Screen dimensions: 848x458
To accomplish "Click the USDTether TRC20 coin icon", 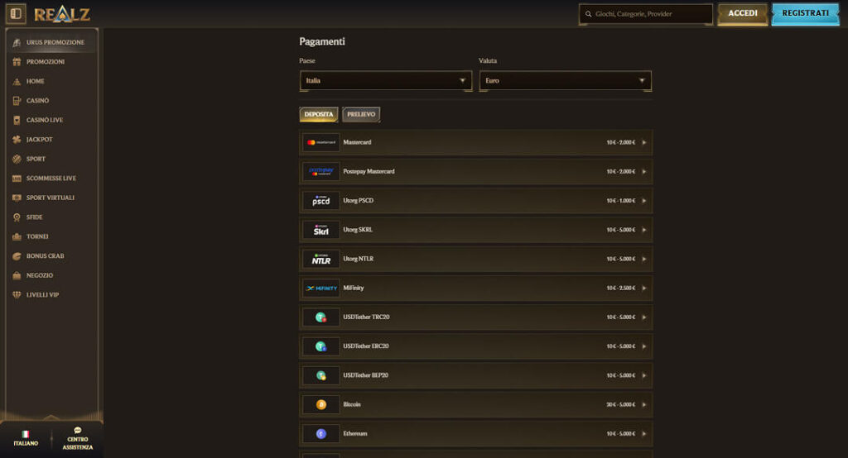I will tap(321, 317).
